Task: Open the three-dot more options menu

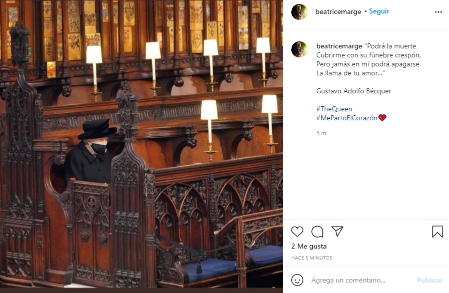Action: (438, 12)
